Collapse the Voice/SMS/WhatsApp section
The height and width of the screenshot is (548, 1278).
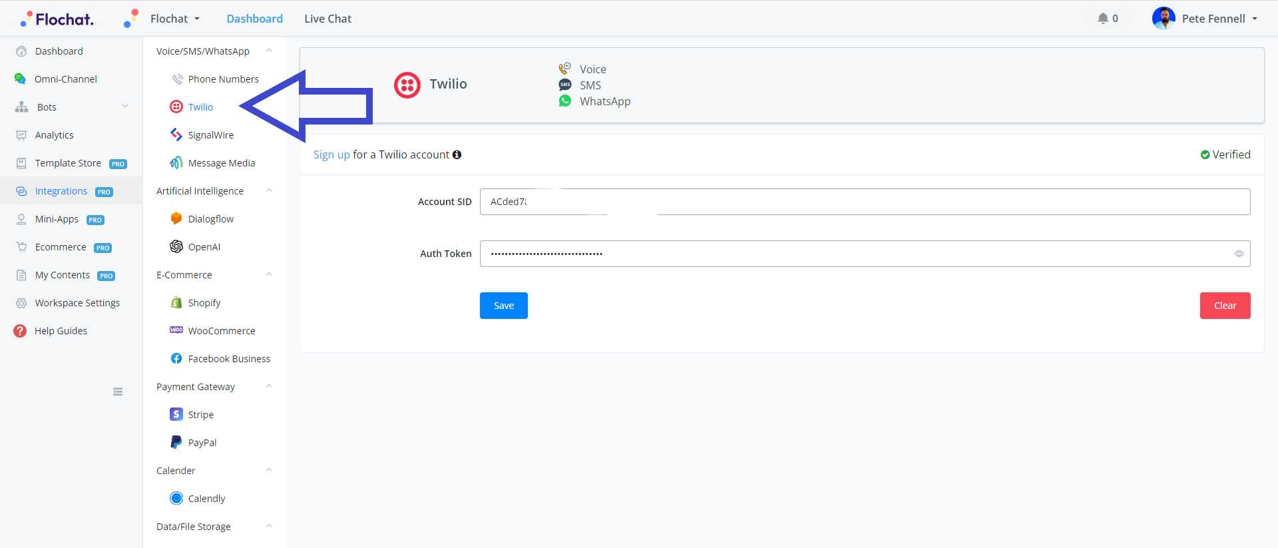[269, 51]
